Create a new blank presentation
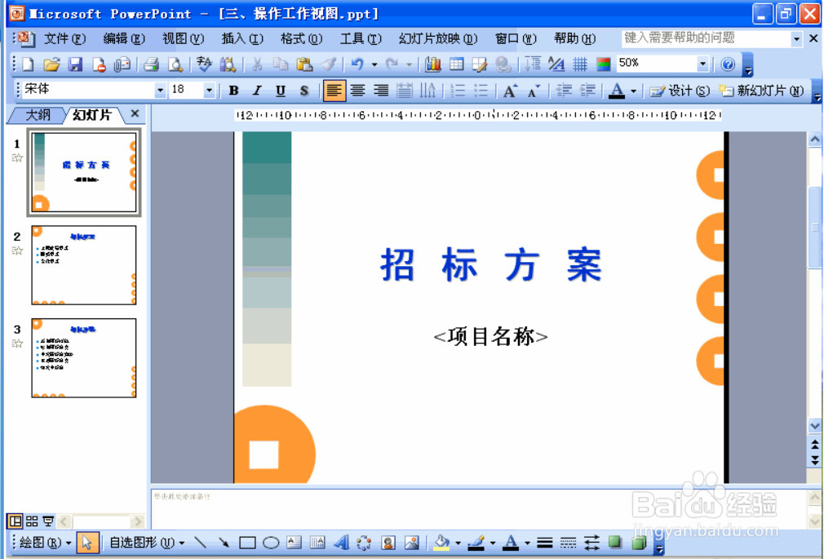This screenshot has height=559, width=824. (28, 64)
